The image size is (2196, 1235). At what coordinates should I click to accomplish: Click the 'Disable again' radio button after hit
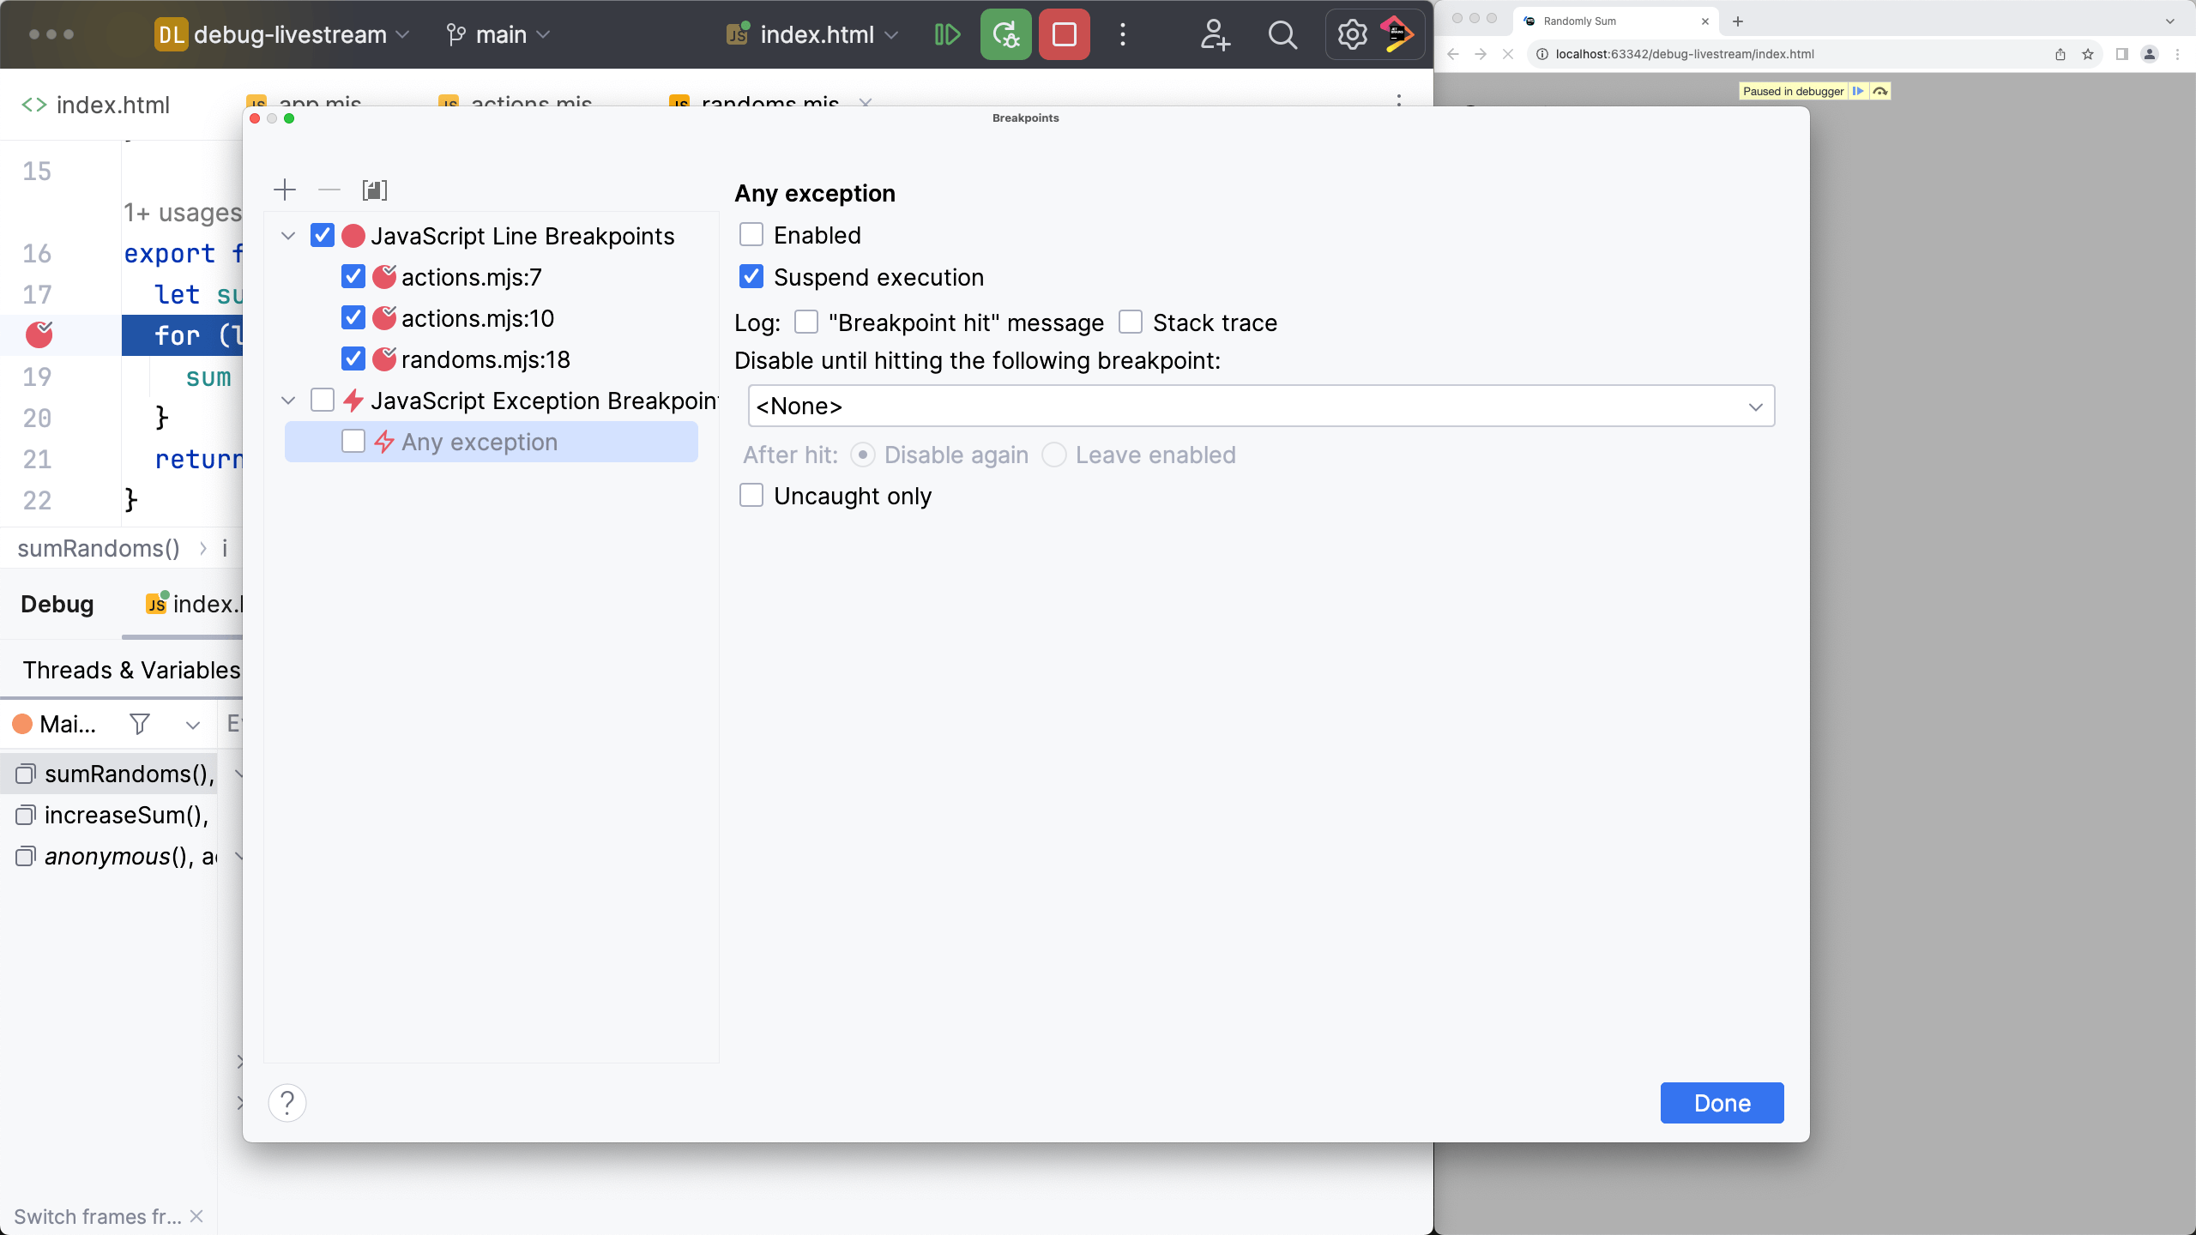[x=863, y=454]
